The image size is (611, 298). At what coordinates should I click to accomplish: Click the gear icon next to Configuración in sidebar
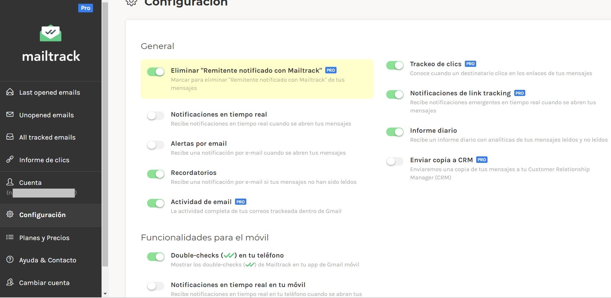[10, 214]
